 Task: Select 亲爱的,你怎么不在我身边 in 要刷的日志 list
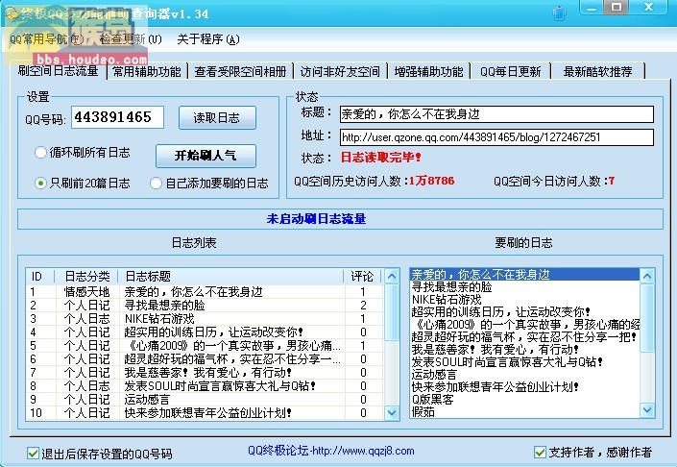pos(525,274)
